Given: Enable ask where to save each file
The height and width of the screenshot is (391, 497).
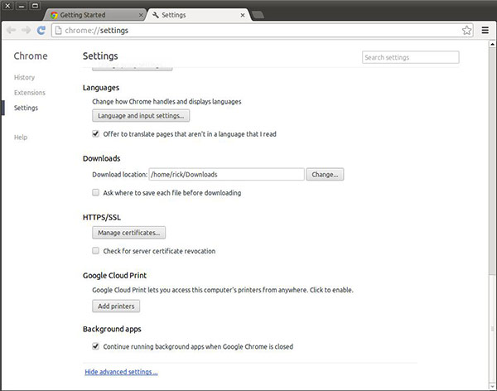Looking at the screenshot, I should tap(96, 193).
